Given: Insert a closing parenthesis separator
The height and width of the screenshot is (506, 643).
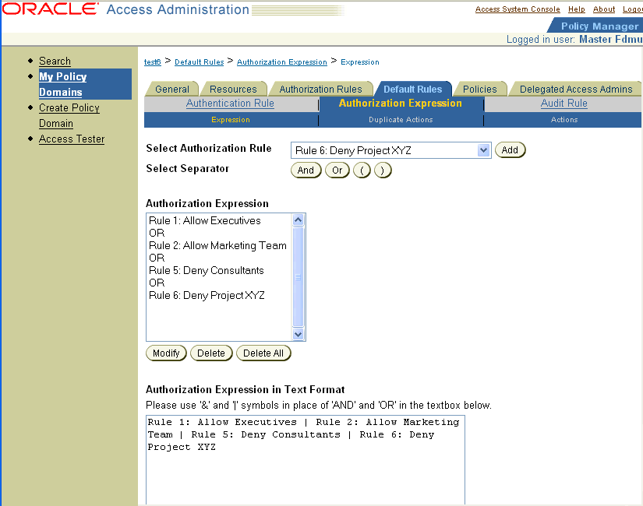Looking at the screenshot, I should (x=383, y=170).
